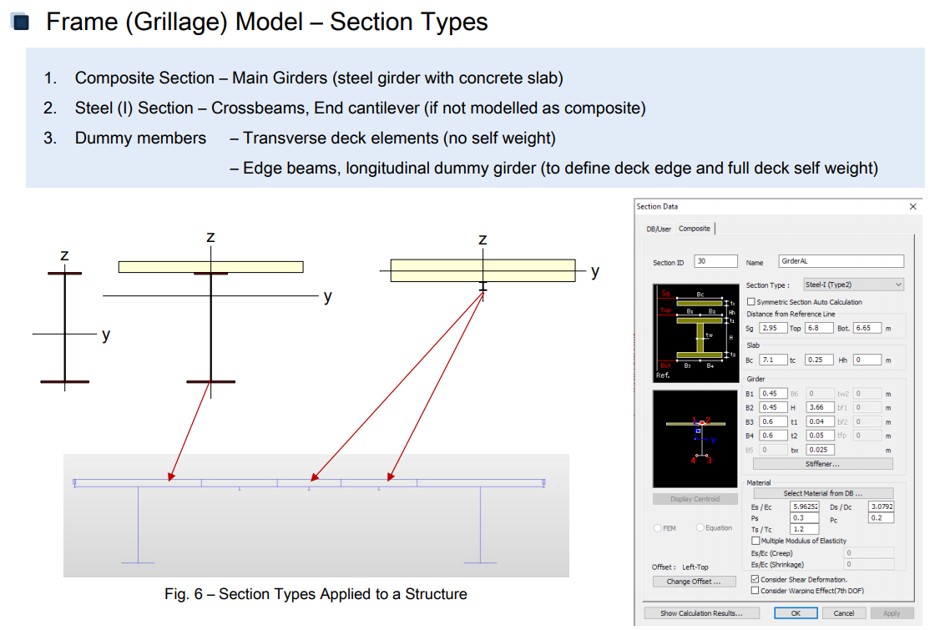
Task: Confirm the section with OK
Action: coord(795,613)
